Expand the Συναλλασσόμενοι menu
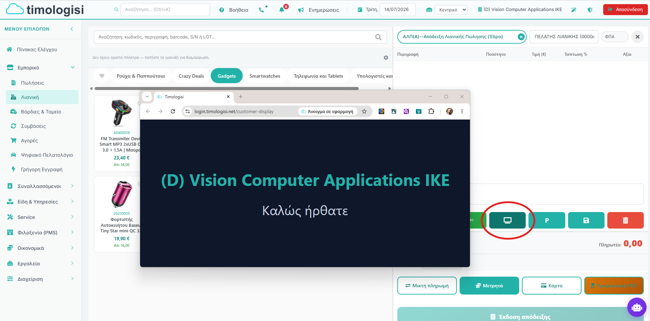The image size is (650, 321). (x=72, y=186)
